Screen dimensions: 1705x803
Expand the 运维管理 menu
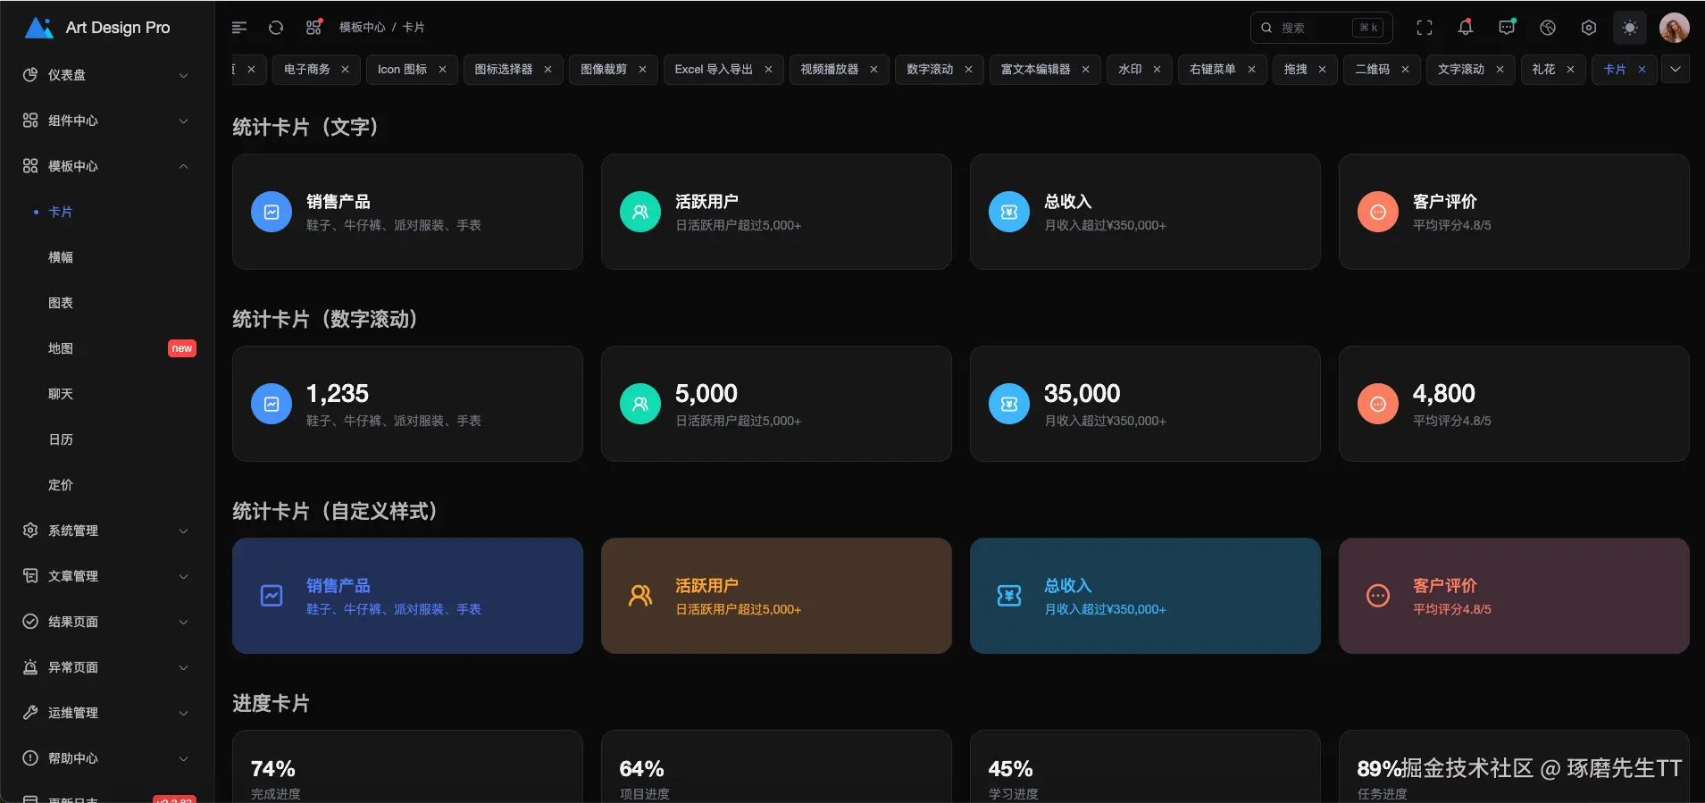(x=107, y=713)
